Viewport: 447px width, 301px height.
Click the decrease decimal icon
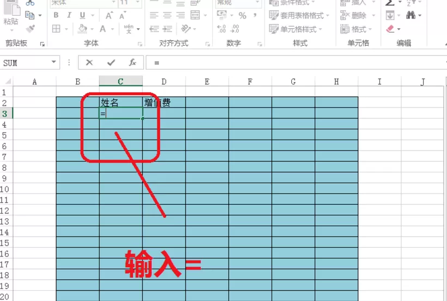click(235, 29)
